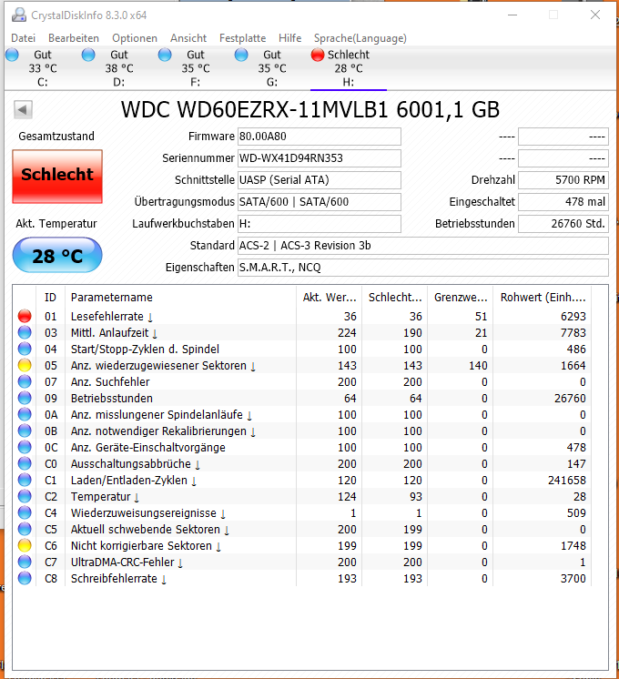Image resolution: width=619 pixels, height=679 pixels.
Task: Click status icon for UltraDMA-CRC-Fehler
Action: pyautogui.click(x=25, y=562)
